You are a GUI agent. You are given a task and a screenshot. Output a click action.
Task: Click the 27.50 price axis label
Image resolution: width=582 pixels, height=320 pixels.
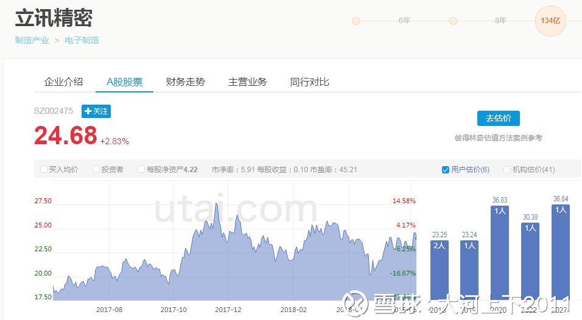pyautogui.click(x=43, y=201)
